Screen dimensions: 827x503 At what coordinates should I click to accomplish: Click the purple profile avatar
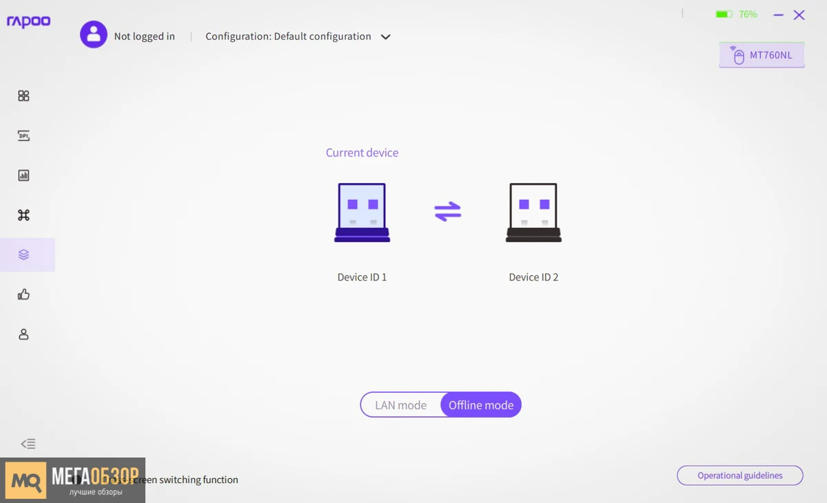pyautogui.click(x=94, y=34)
